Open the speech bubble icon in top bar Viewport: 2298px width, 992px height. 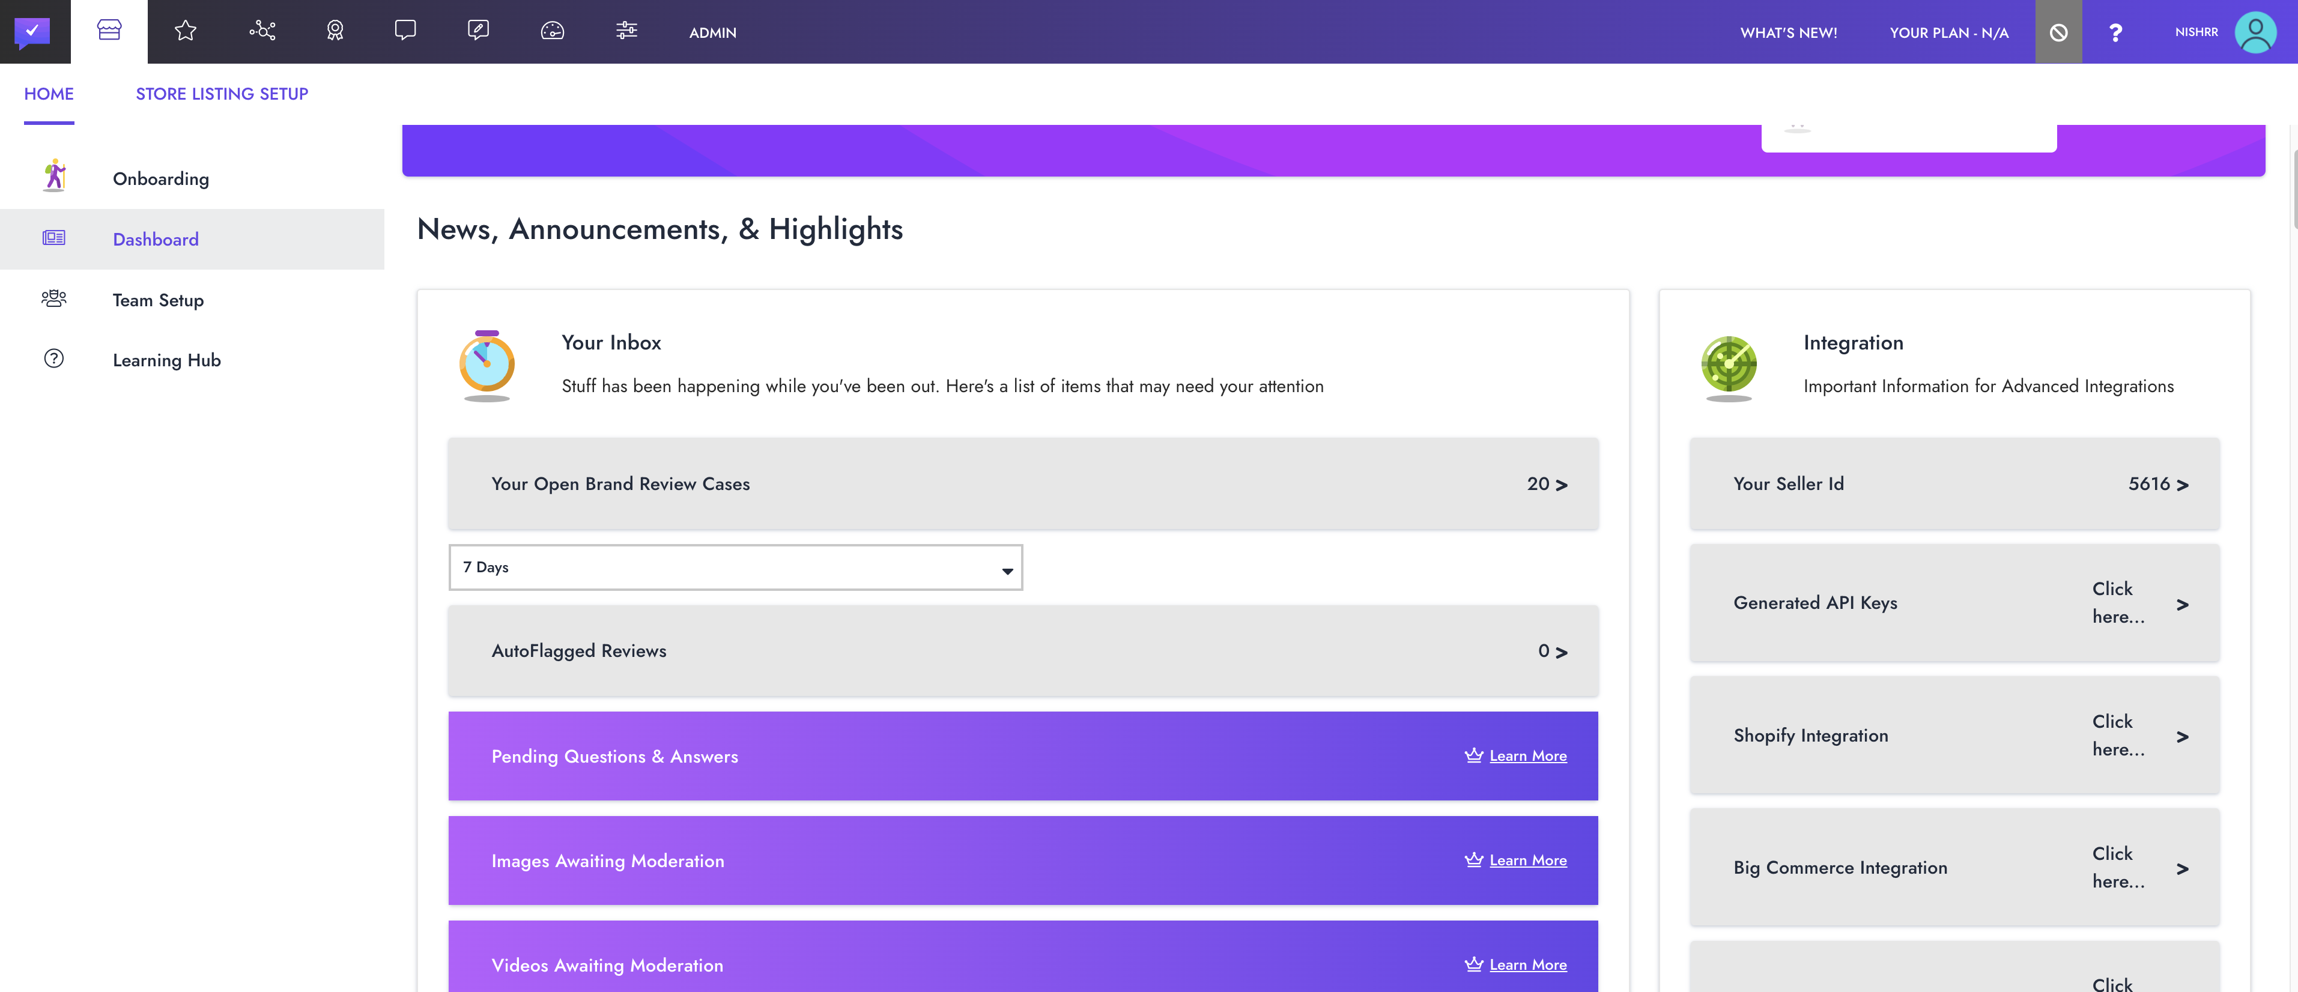405,31
